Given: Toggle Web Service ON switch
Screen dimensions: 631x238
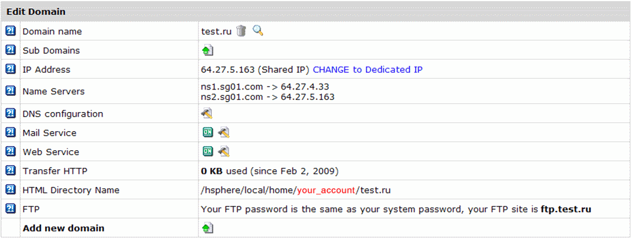Looking at the screenshot, I should 208,152.
